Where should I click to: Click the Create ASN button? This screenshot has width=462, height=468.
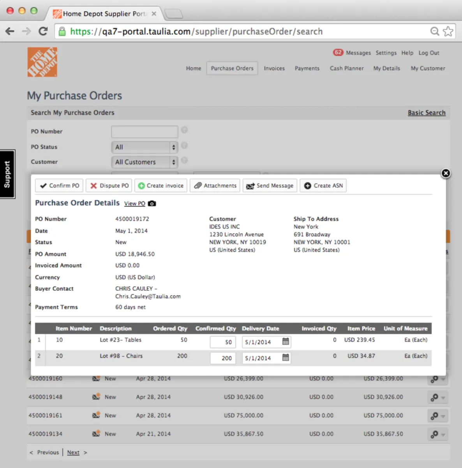pyautogui.click(x=323, y=186)
